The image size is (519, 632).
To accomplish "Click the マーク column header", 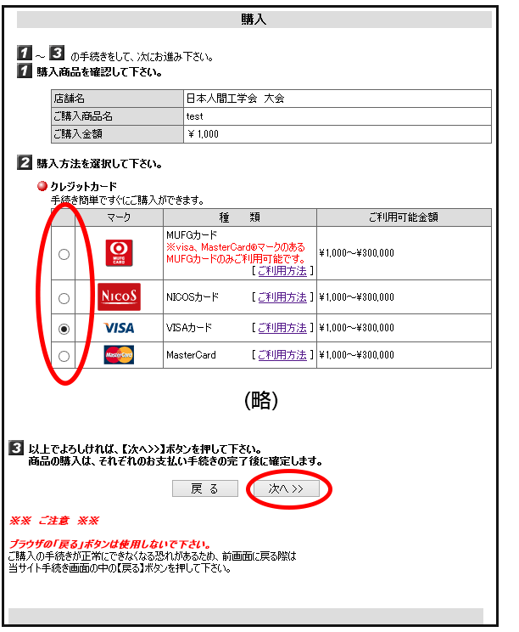I will tap(119, 217).
